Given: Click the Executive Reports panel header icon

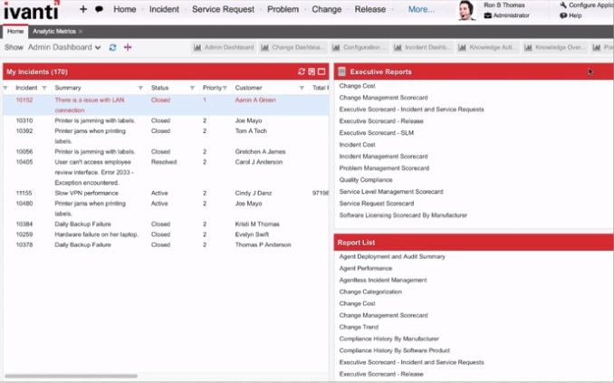Looking at the screenshot, I should [341, 72].
